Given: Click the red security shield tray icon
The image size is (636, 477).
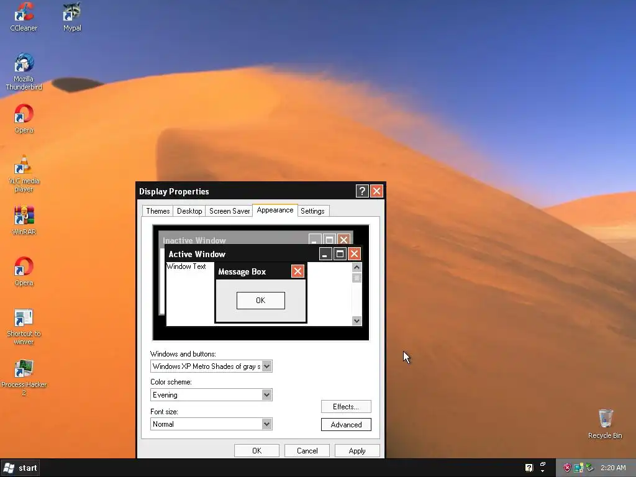Looking at the screenshot, I should pyautogui.click(x=566, y=468).
